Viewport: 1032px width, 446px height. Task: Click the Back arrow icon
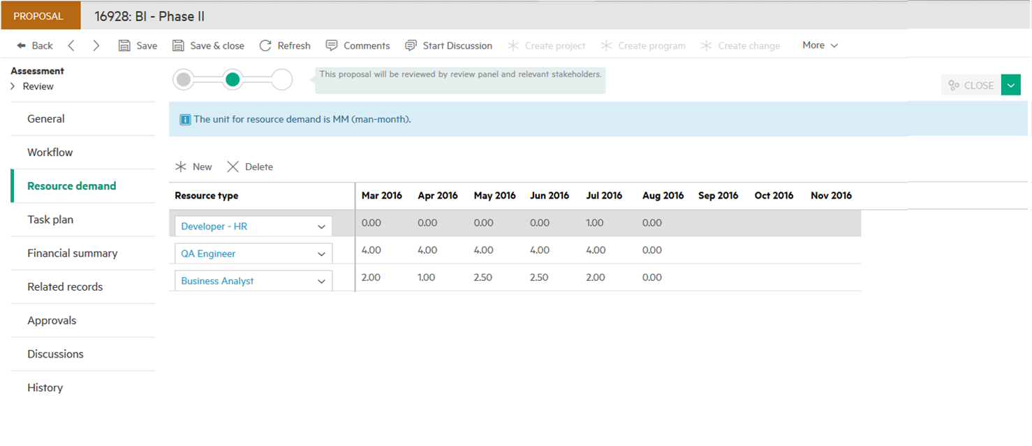(x=22, y=46)
